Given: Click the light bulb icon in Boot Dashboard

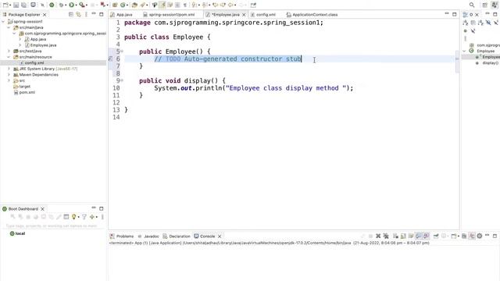Looking at the screenshot, I should [74, 217].
